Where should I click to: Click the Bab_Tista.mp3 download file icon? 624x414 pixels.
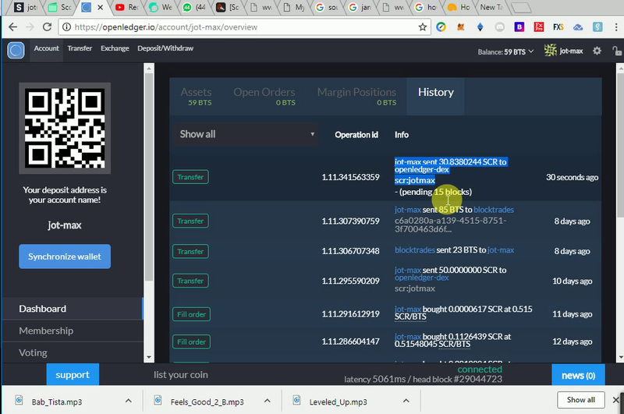coord(19,400)
